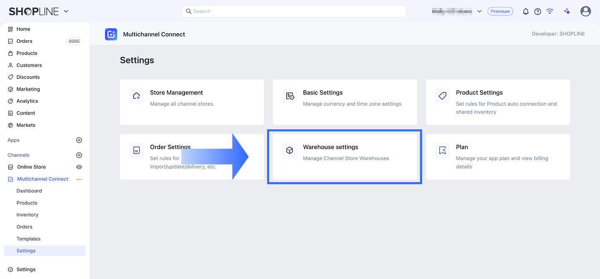Image resolution: width=600 pixels, height=279 pixels.
Task: Open the Basic Settings card
Action: pyautogui.click(x=345, y=102)
